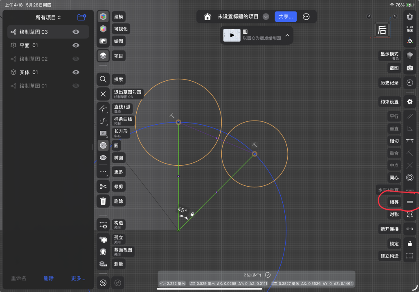Hide 实体 01 with eye icon
This screenshot has height=292, width=419.
pos(76,72)
